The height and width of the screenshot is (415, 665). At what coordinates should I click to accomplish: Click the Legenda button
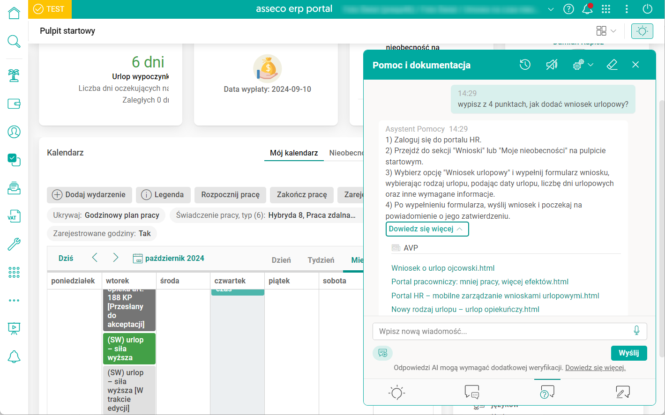(163, 195)
